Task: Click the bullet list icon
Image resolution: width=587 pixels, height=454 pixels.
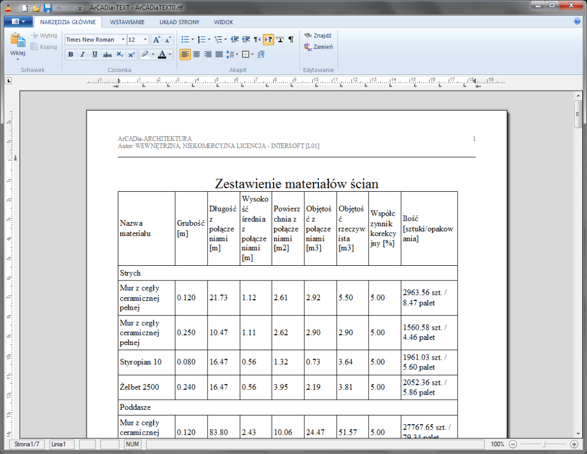Action: click(185, 39)
